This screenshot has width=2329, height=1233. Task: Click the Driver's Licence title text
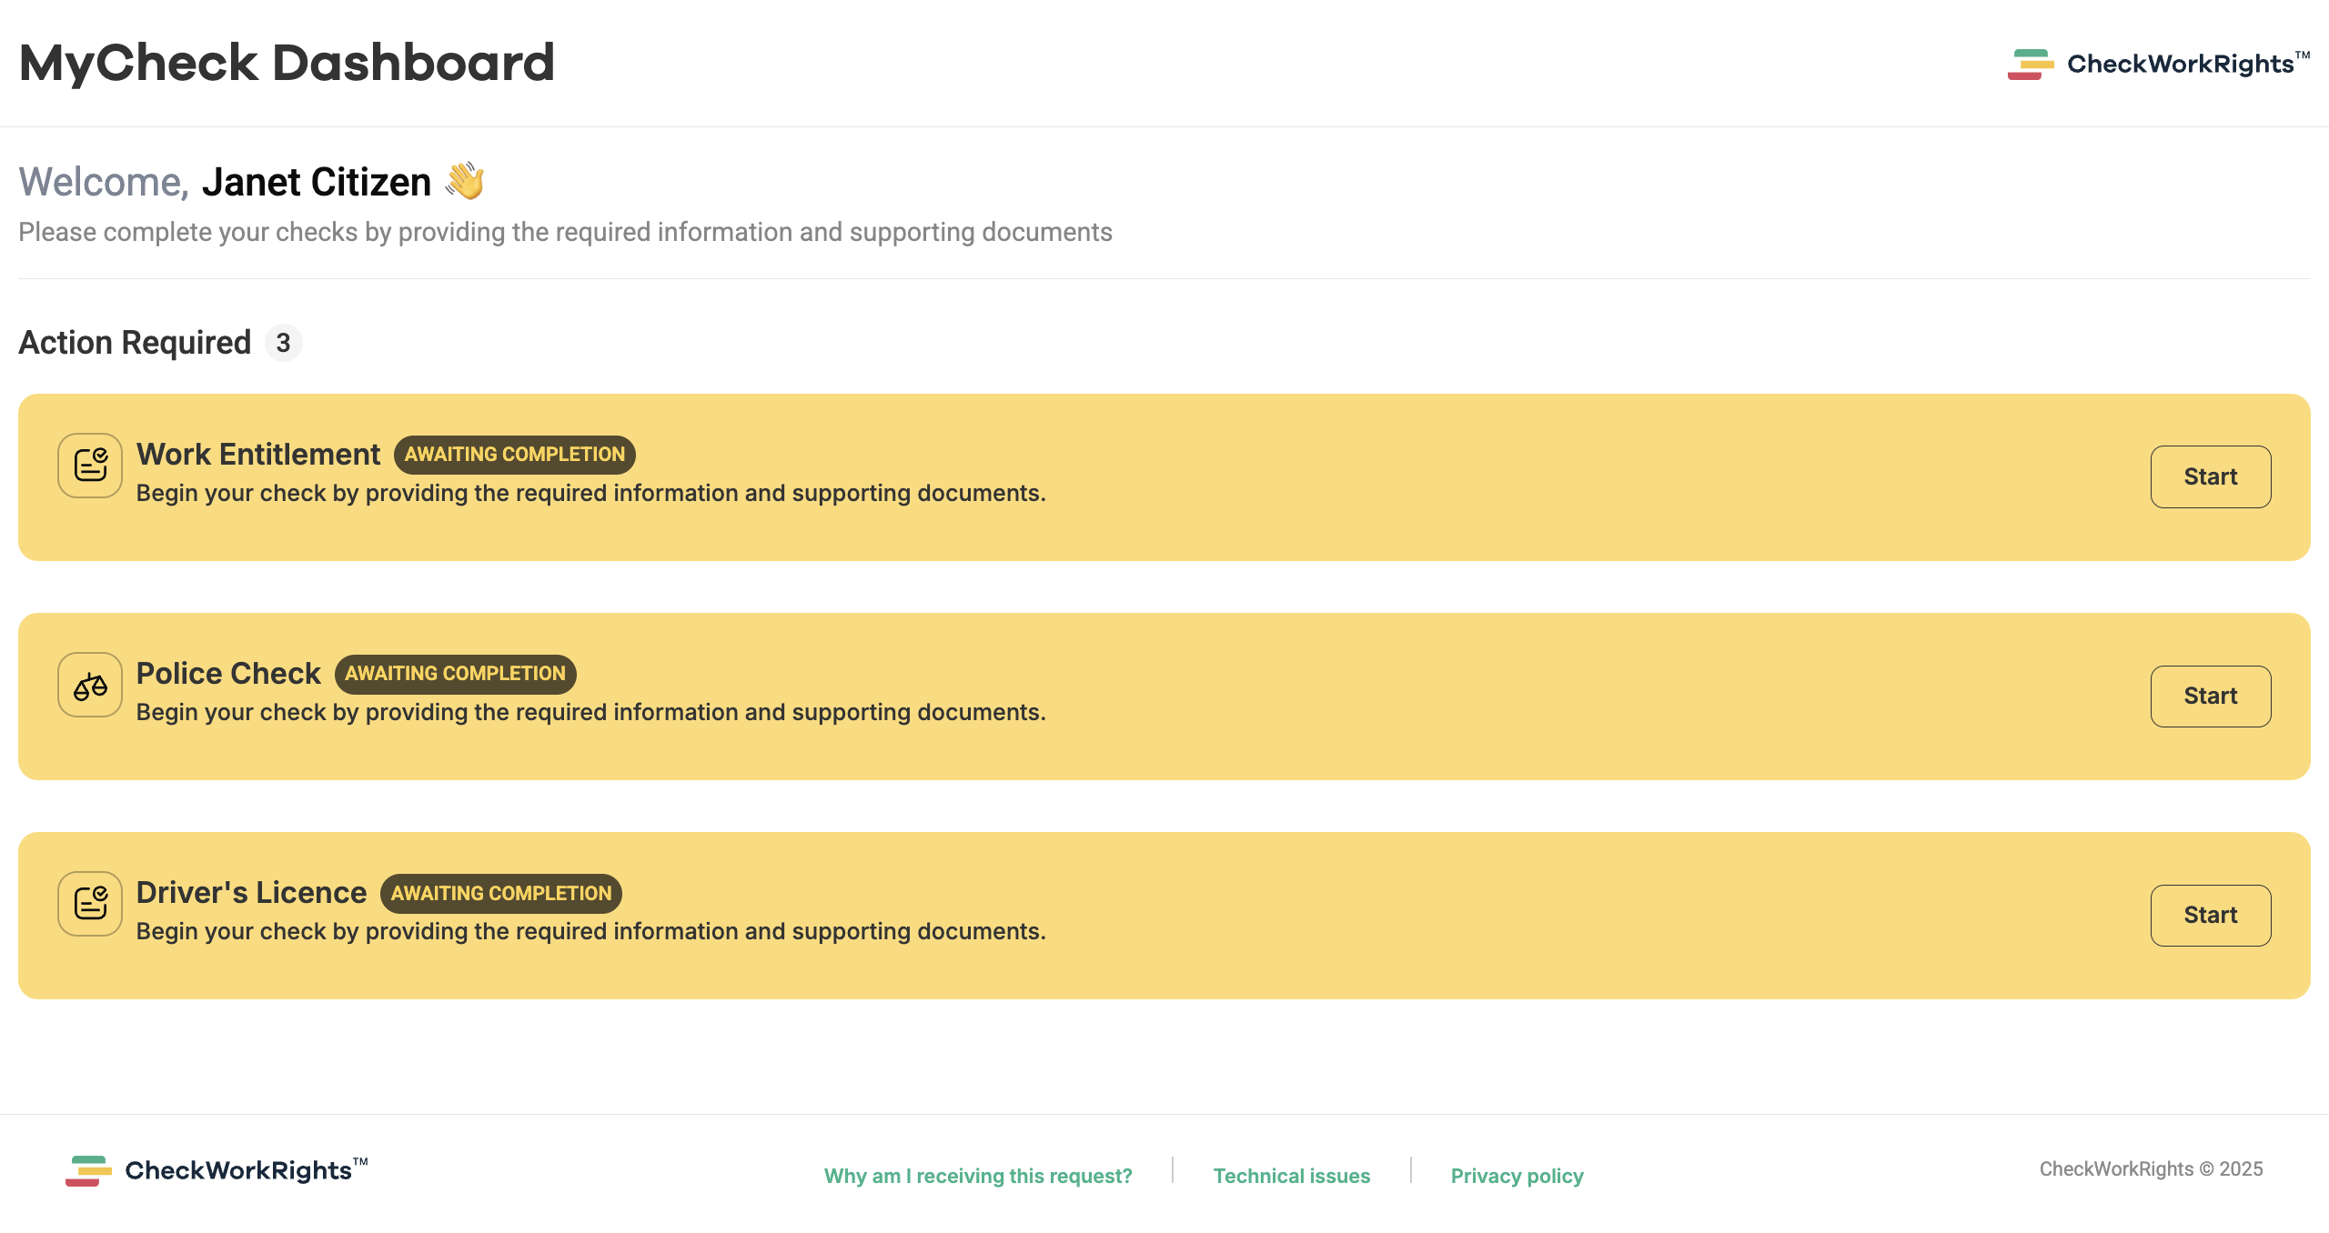point(251,893)
